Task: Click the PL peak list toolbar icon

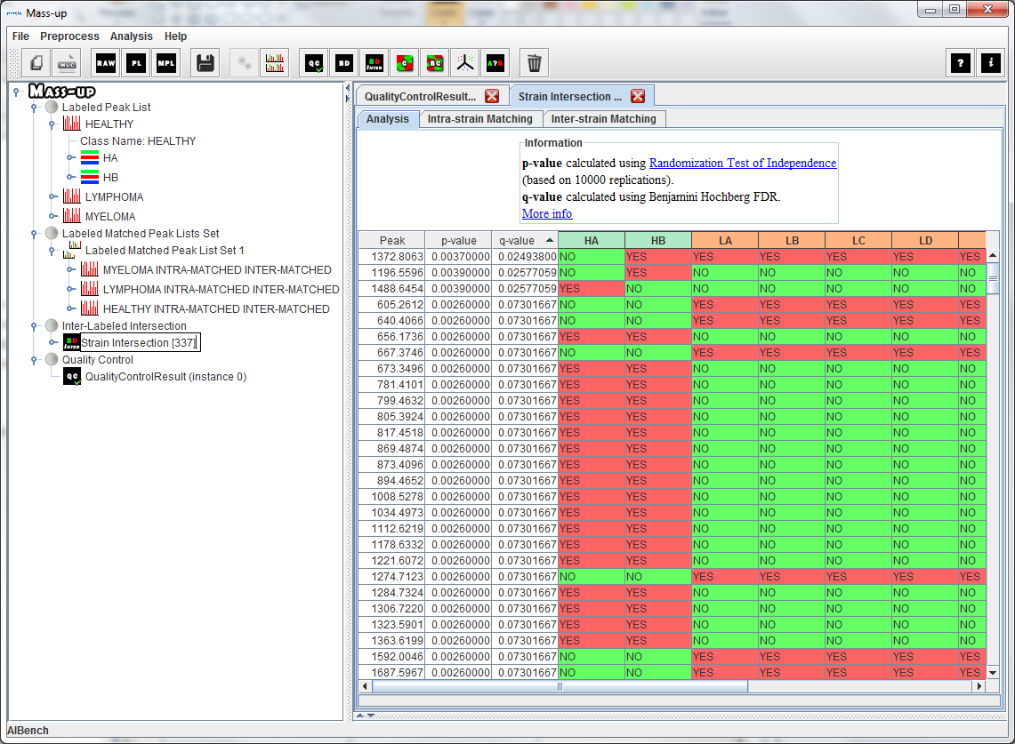Action: (136, 63)
